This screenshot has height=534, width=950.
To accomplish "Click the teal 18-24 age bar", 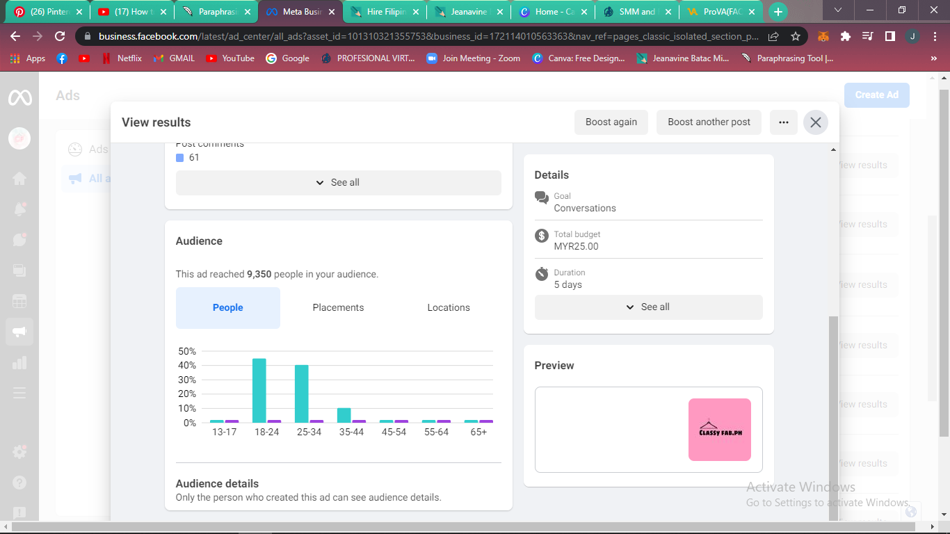I will click(259, 391).
